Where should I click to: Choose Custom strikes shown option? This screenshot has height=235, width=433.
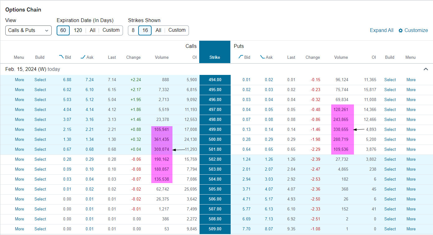pos(177,30)
